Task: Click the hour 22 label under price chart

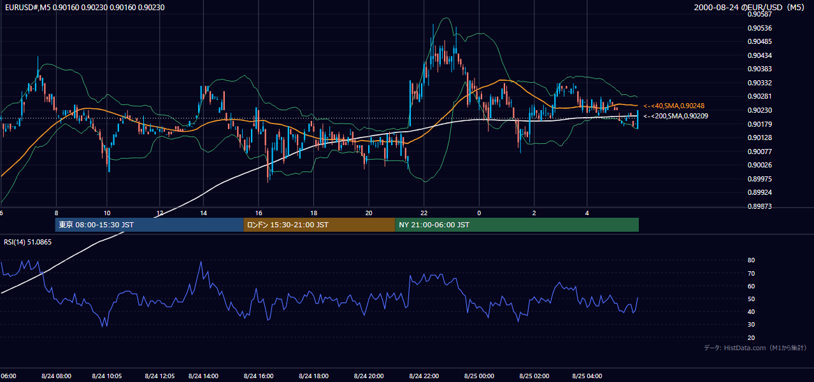Action: 424,213
